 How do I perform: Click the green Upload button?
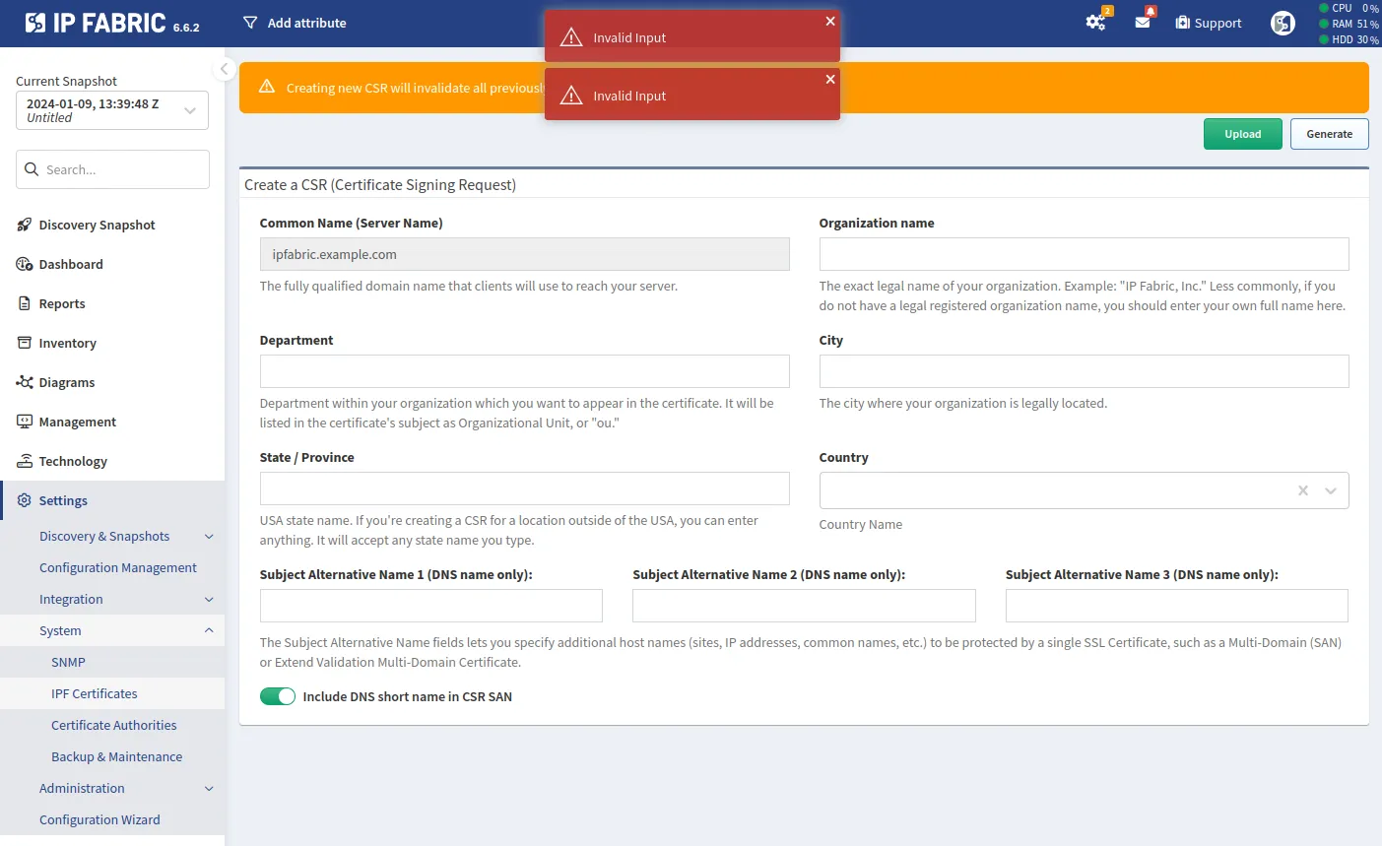coord(1242,134)
